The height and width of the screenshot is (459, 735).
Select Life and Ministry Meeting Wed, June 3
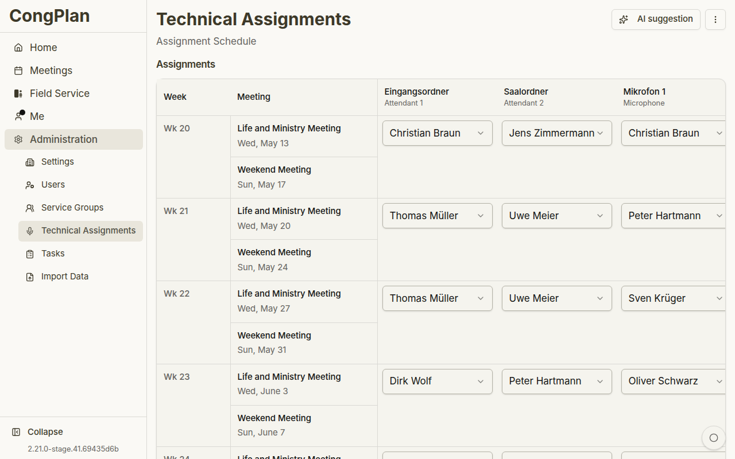click(304, 384)
